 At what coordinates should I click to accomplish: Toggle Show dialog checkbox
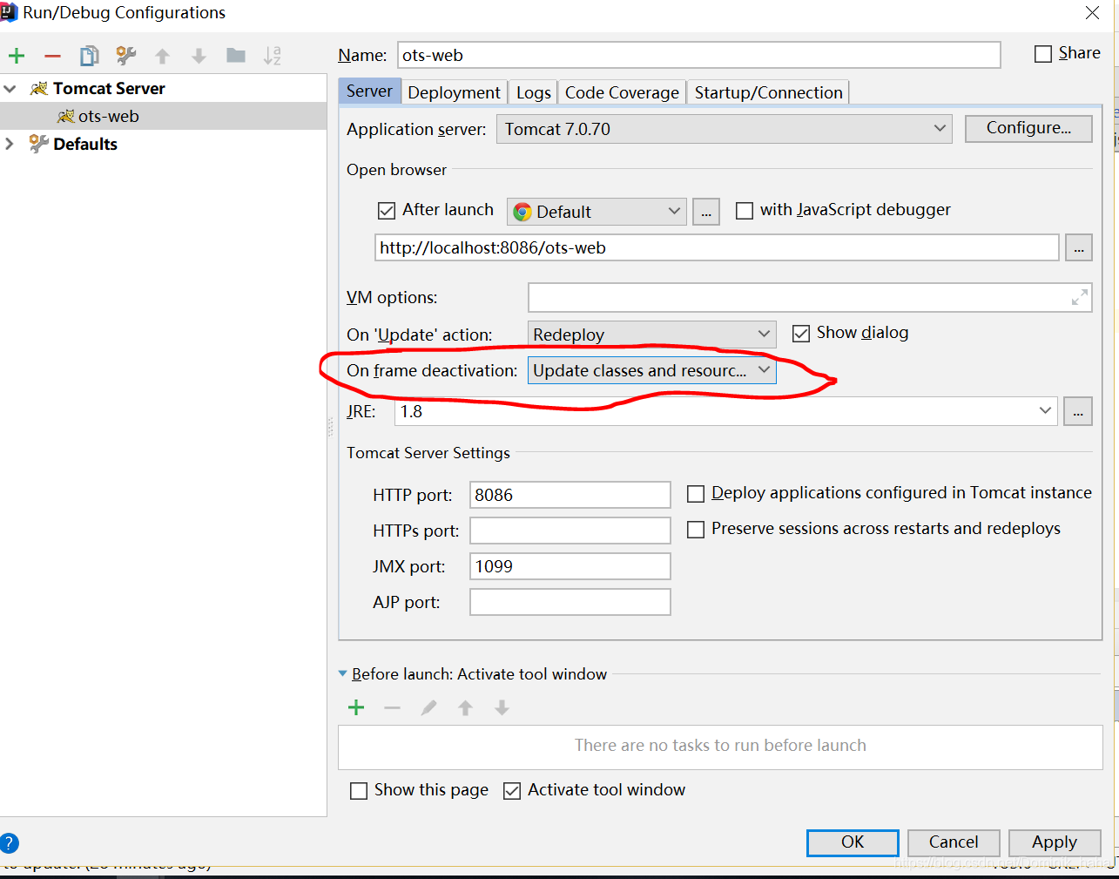pos(801,334)
